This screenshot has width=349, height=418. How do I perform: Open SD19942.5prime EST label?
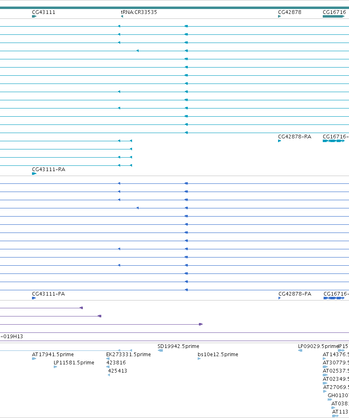click(x=178, y=346)
